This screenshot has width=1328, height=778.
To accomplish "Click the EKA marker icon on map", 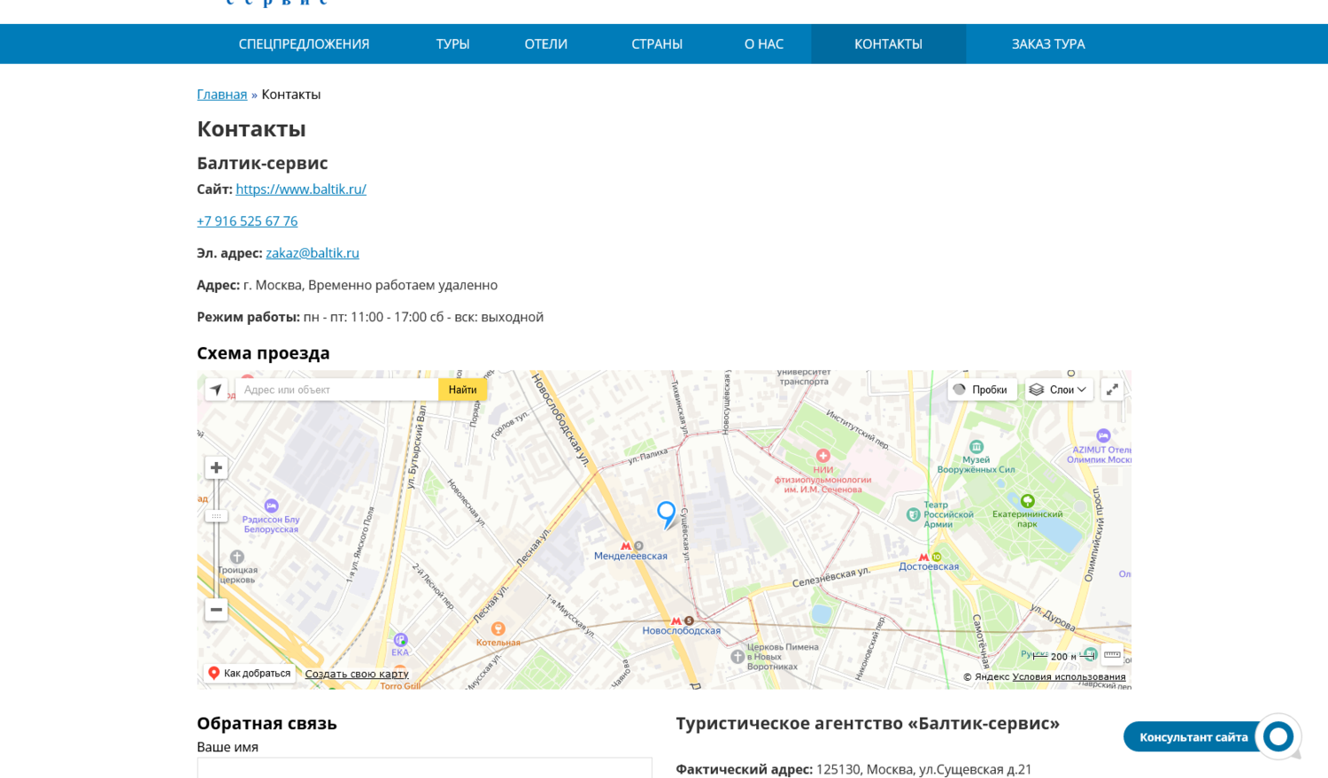I will click(x=400, y=640).
